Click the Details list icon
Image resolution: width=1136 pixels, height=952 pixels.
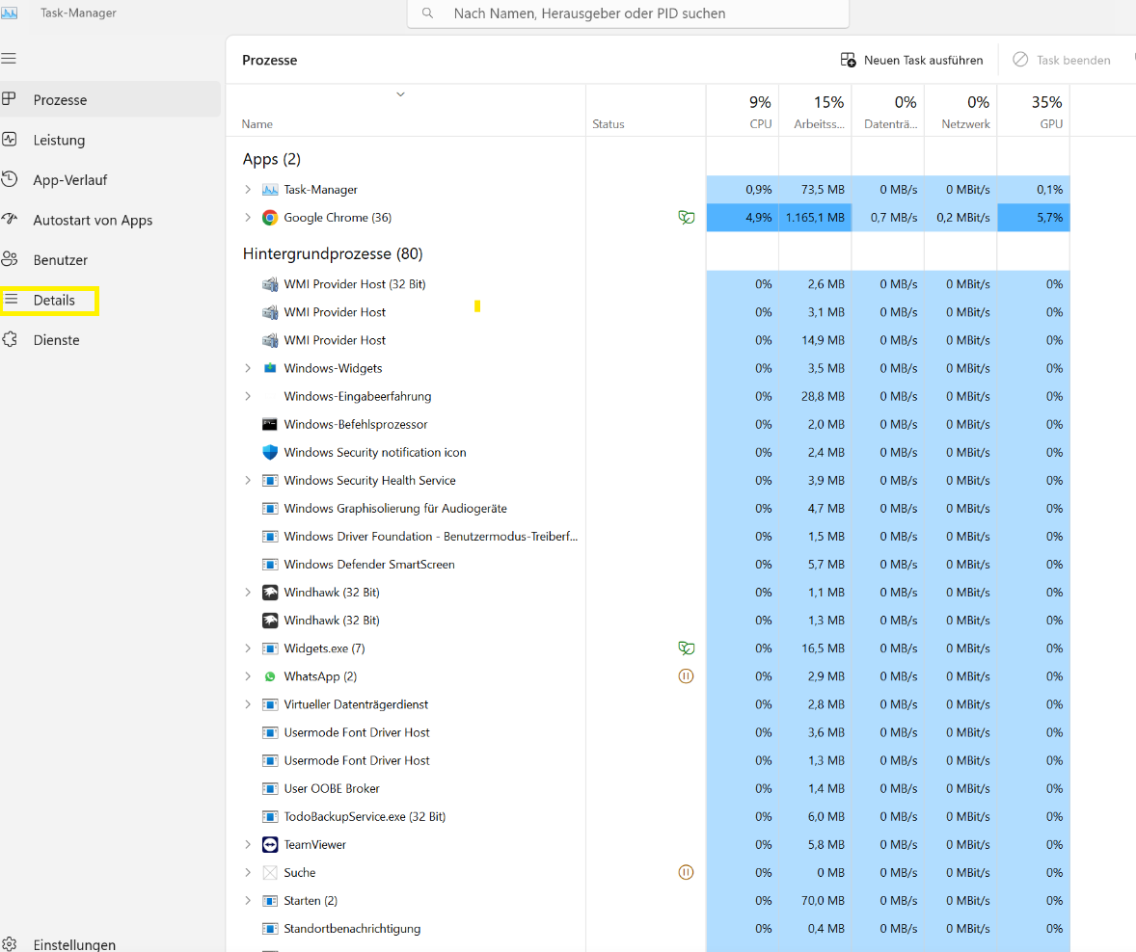12,299
